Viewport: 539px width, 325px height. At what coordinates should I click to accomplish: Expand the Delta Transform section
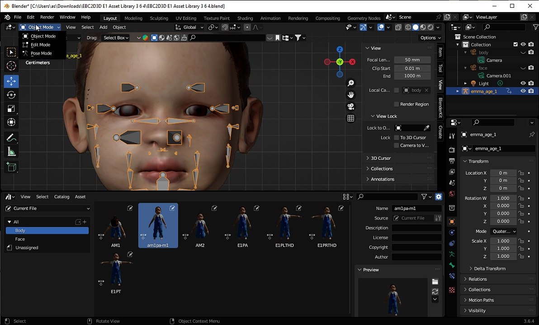pos(490,269)
